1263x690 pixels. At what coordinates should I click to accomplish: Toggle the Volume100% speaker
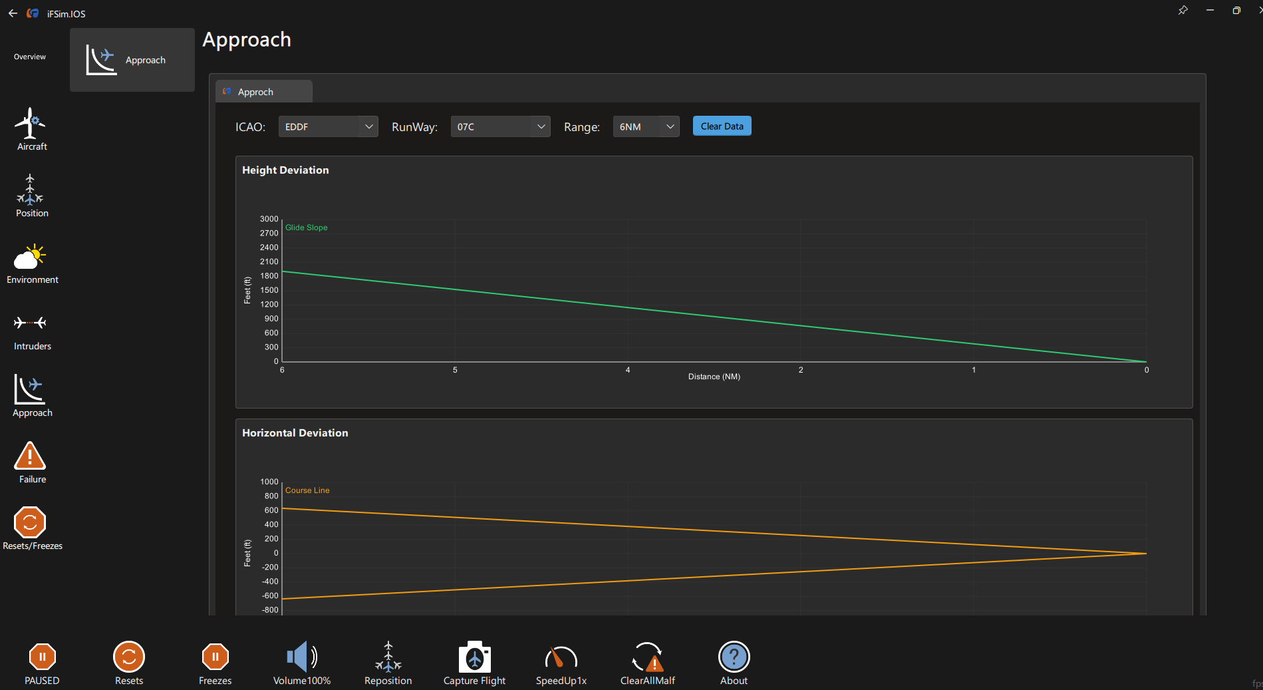click(302, 657)
